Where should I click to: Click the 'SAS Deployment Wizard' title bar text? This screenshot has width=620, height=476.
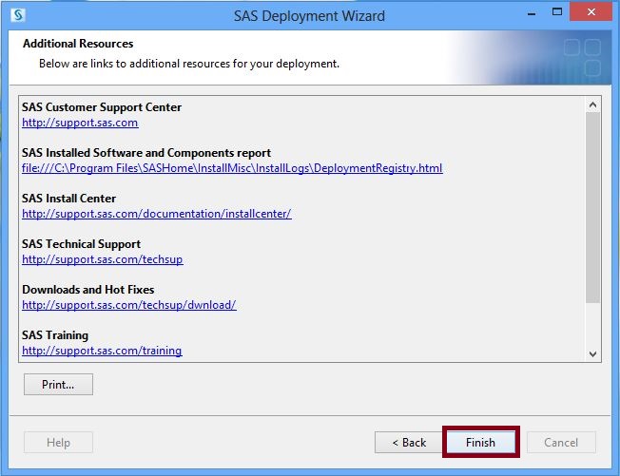[x=309, y=16]
